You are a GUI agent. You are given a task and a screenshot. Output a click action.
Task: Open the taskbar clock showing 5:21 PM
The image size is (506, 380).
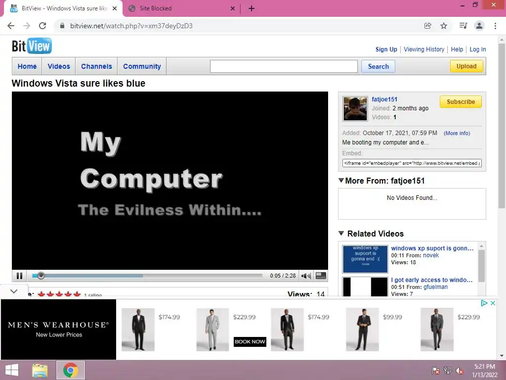pos(484,370)
